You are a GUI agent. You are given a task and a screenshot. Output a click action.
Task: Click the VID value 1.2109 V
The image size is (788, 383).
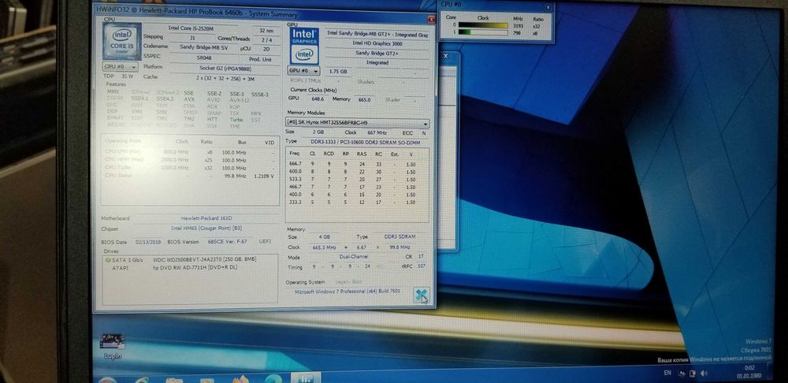pos(265,177)
